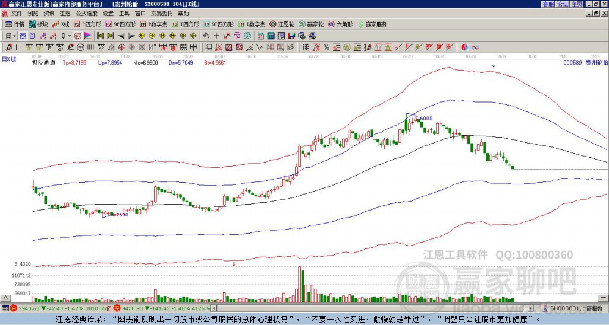The height and width of the screenshot is (325, 609).
Task: Click the colored flag icon
Action: 88,36
